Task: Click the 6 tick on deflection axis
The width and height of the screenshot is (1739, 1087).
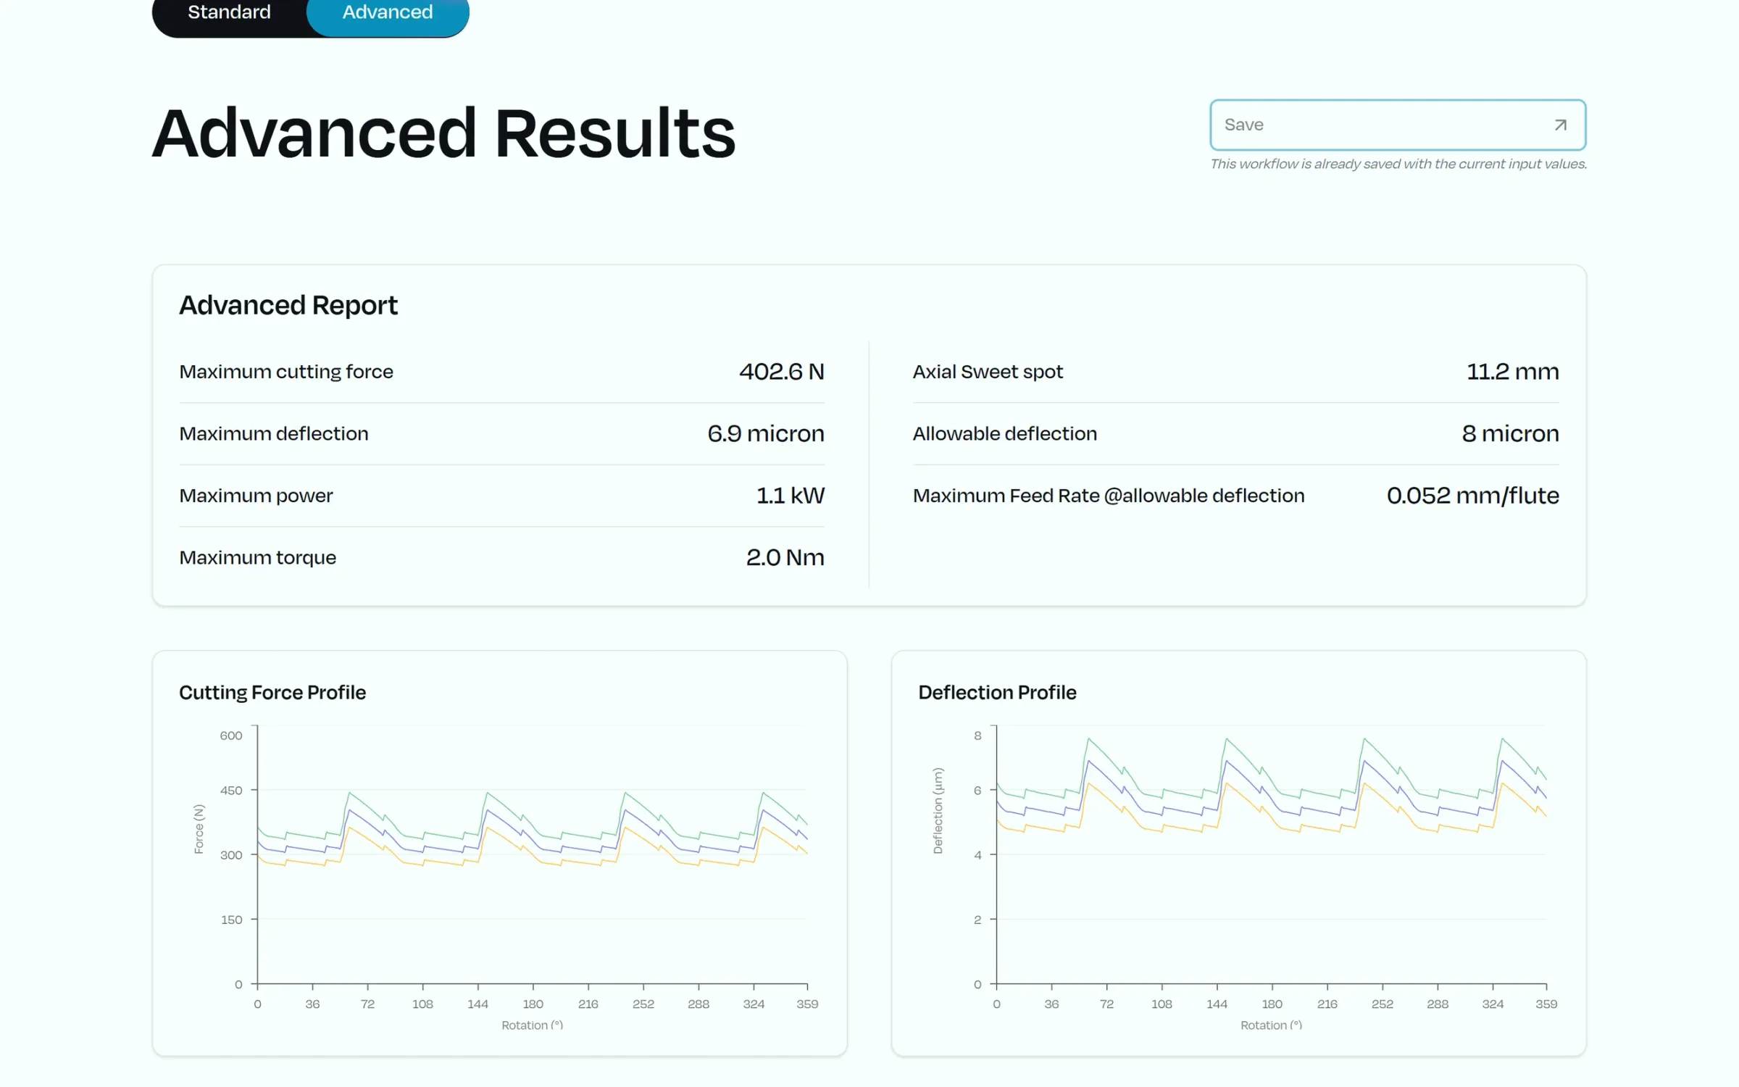Action: tap(977, 791)
